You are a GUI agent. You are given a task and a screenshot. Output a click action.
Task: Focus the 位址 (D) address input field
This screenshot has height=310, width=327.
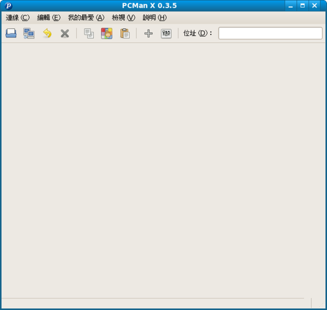point(270,33)
